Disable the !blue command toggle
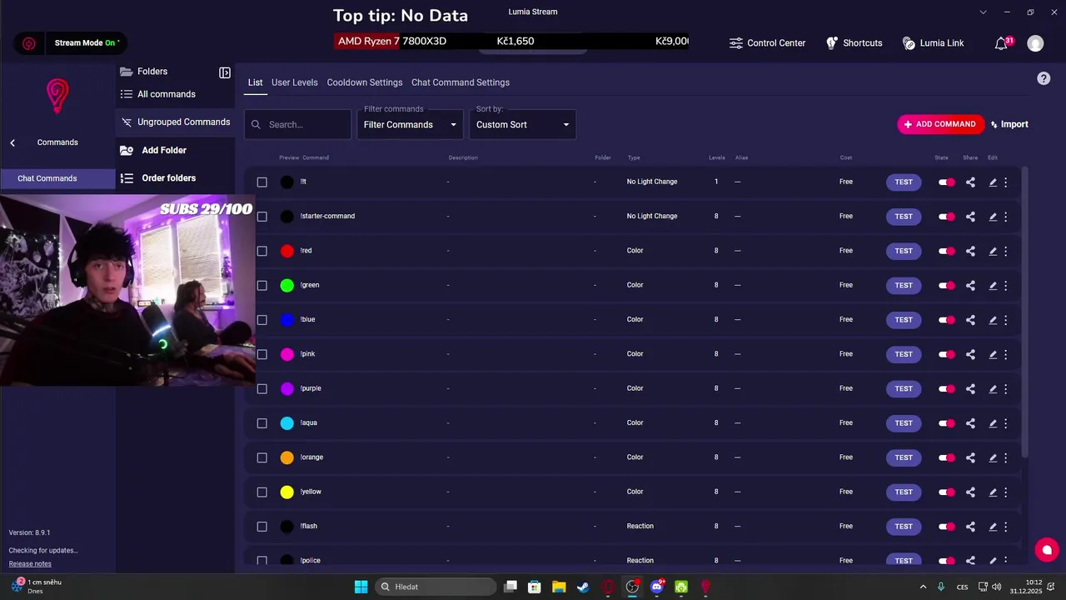This screenshot has width=1066, height=600. 947,320
